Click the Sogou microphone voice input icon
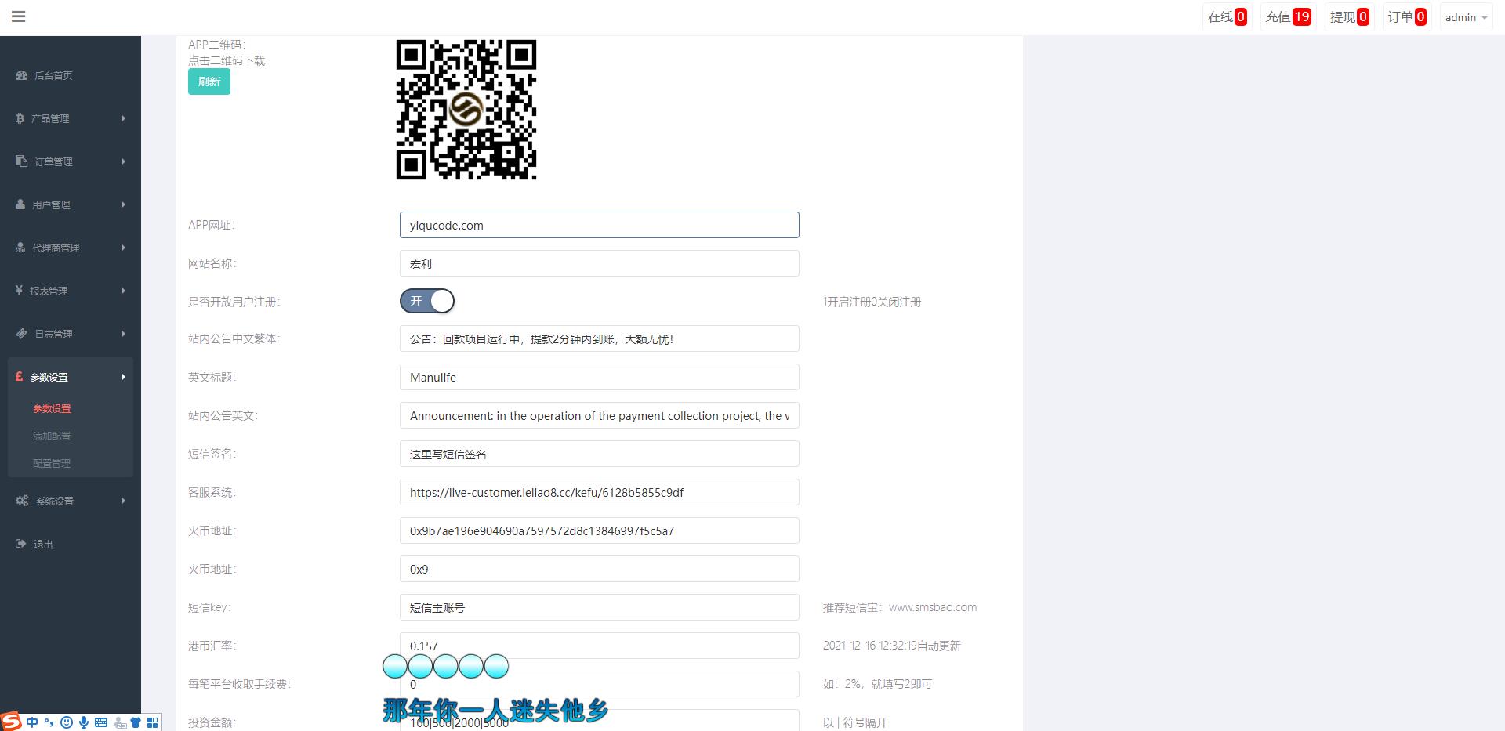This screenshot has width=1505, height=731. [84, 722]
